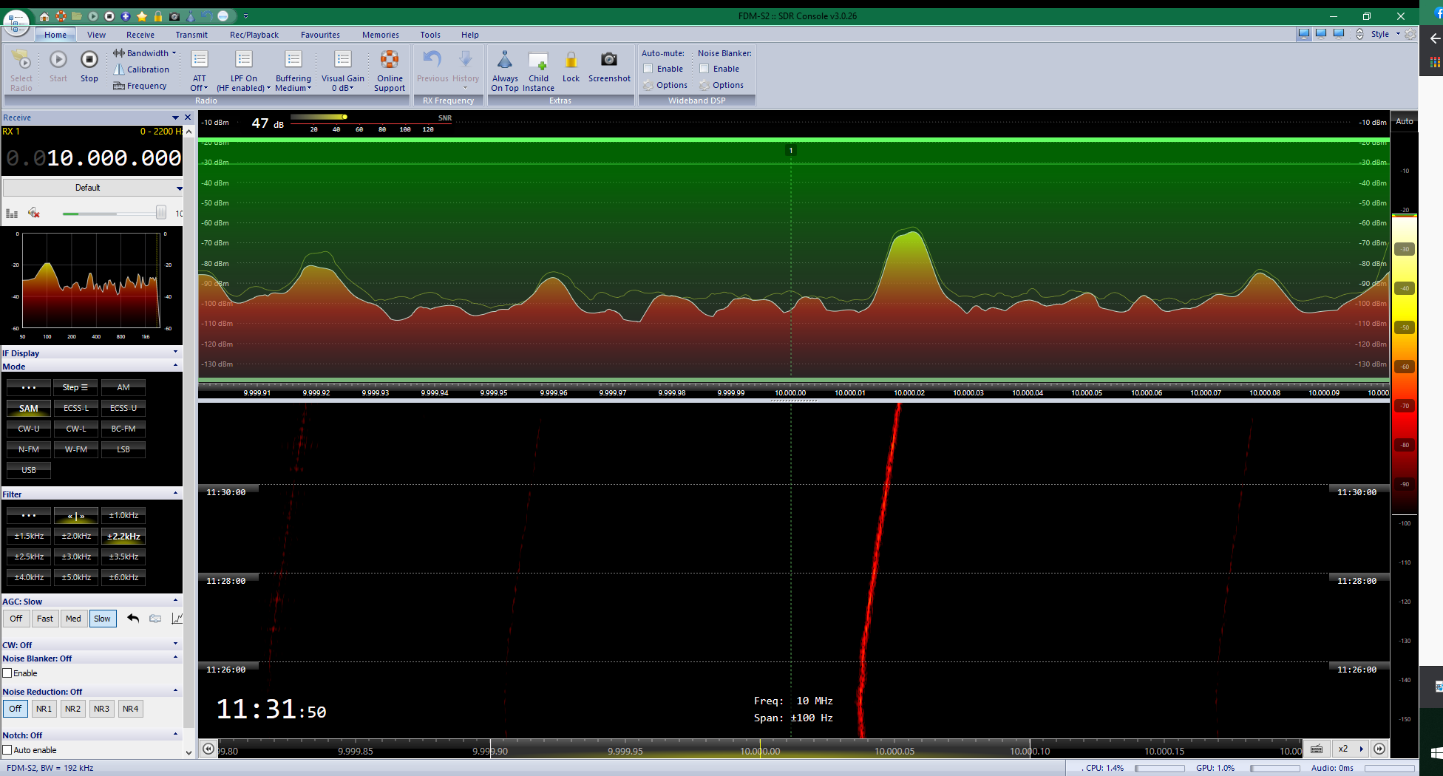Viewport: 1443px width, 776px height.
Task: Click the Lock padlock icon
Action: tap(571, 60)
